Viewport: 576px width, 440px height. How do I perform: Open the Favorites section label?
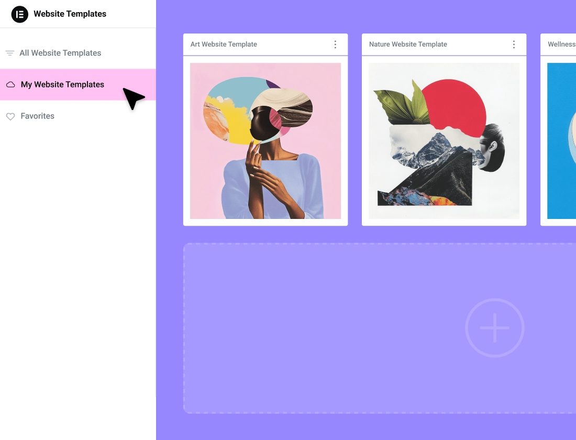[x=37, y=116]
